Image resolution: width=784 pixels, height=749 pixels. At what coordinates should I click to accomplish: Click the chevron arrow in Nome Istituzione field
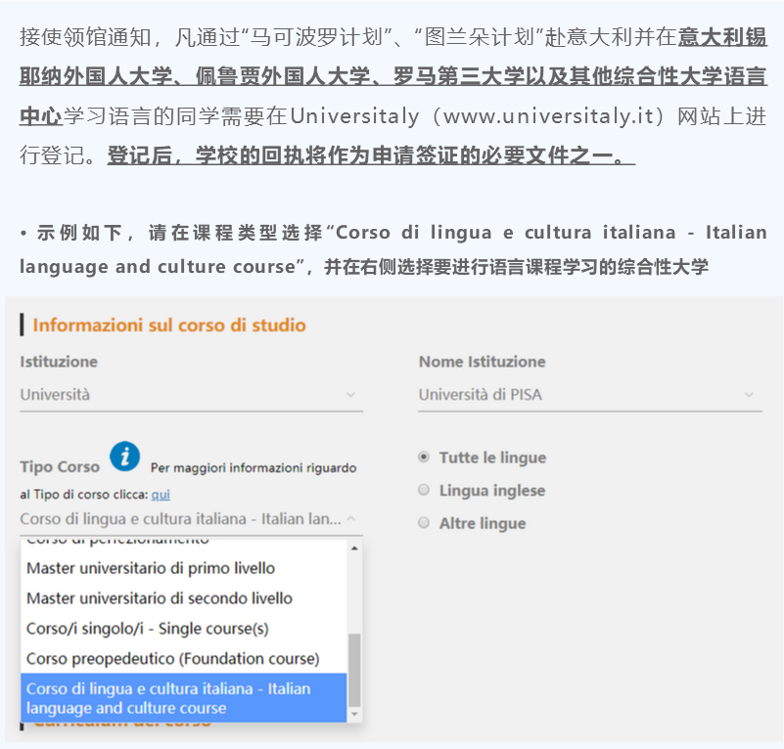click(749, 395)
